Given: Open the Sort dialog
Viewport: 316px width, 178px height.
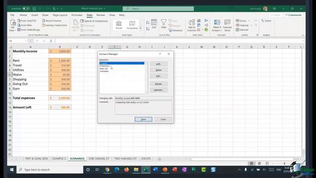Looking at the screenshot, I should coord(154,24).
